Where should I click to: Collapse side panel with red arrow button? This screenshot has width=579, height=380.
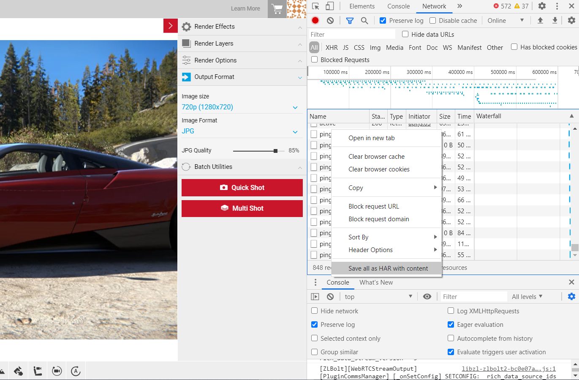pyautogui.click(x=171, y=26)
